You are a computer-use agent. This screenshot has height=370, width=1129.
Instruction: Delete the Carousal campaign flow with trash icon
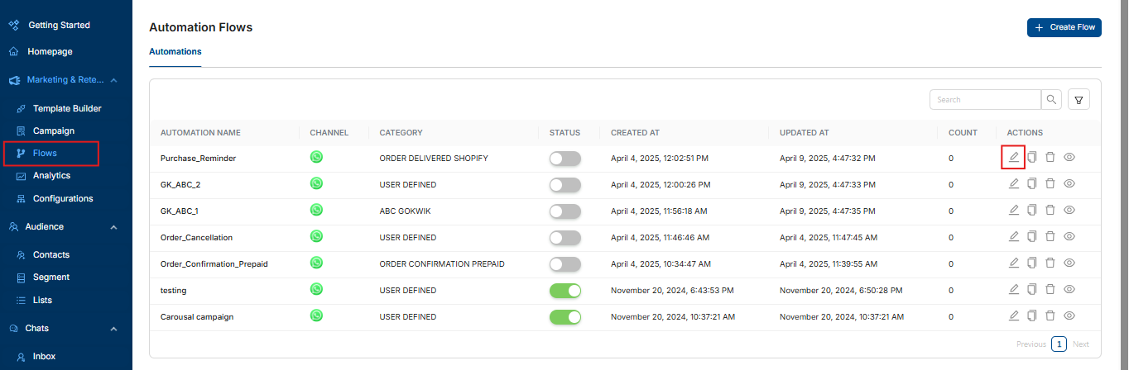pyautogui.click(x=1050, y=315)
